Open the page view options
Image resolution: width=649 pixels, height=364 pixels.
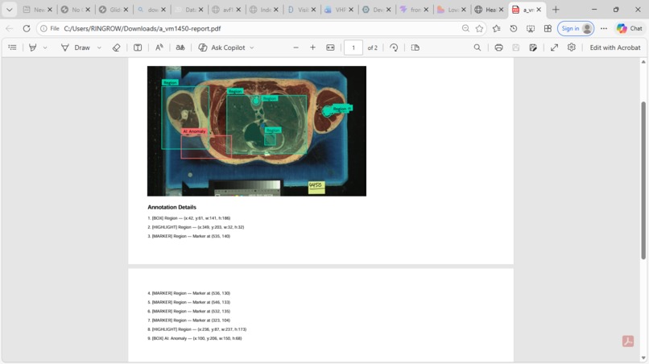pos(415,48)
